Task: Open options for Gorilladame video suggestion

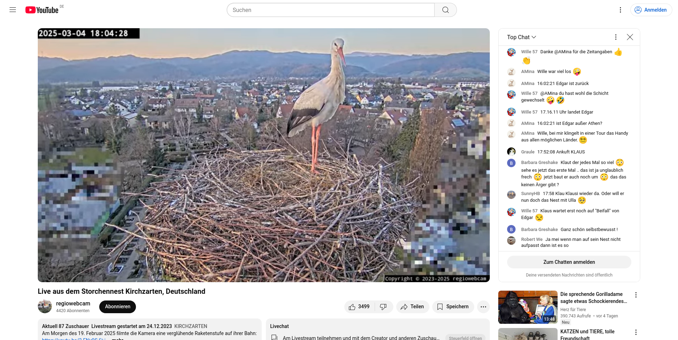Action: point(636,295)
